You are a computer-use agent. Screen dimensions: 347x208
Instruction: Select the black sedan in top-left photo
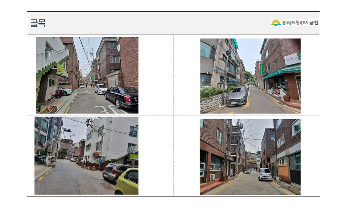[122, 97]
